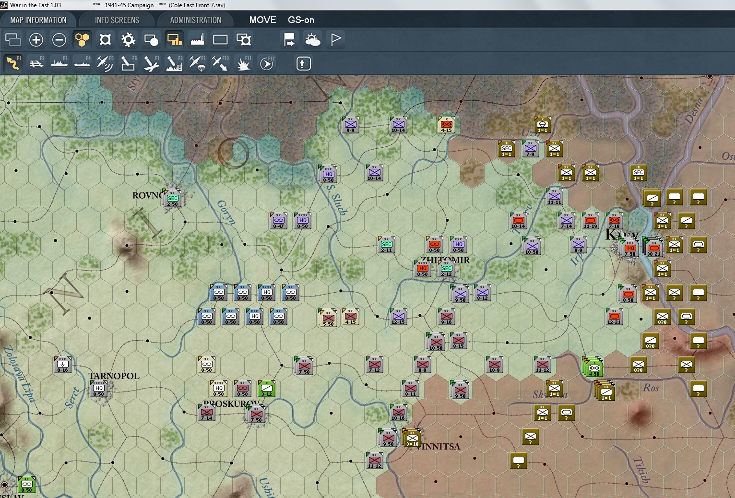Select Bomb Airfield mode (F7)
Screen dimensions: 735x498
(151, 63)
